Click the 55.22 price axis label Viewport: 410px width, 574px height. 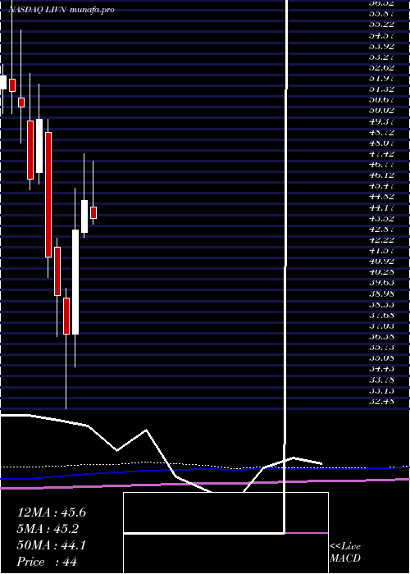(382, 24)
